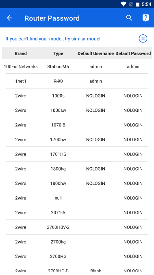The height and width of the screenshot is (275, 154).
Task: Tap the 2wire 2071-A entry
Action: pyautogui.click(x=77, y=213)
